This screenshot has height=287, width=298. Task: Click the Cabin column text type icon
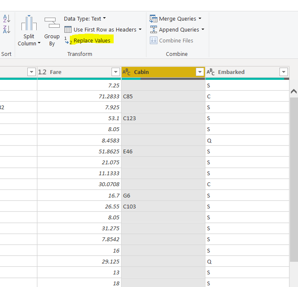[126, 72]
